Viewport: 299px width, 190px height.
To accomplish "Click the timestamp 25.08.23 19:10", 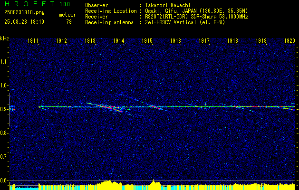I will [x=24, y=22].
